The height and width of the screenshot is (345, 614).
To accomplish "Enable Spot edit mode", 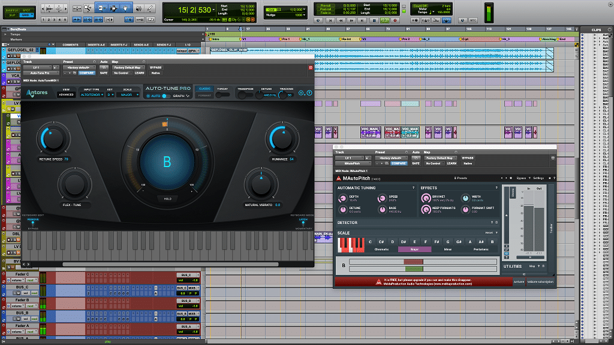I will click(x=26, y=10).
